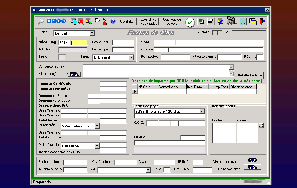Click the Obra code field
This screenshot has height=188, width=297.
pos(165,42)
